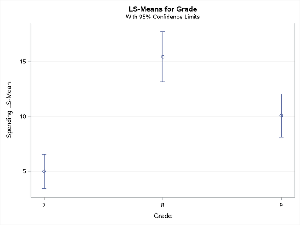Click the "LS-Means for Grade" chart title
The width and height of the screenshot is (300, 225).
pyautogui.click(x=162, y=9)
